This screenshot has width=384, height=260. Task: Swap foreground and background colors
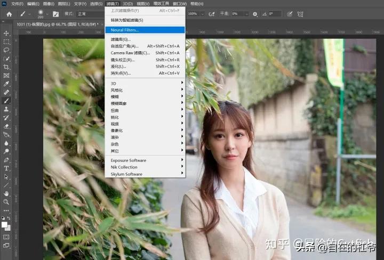pos(9,218)
